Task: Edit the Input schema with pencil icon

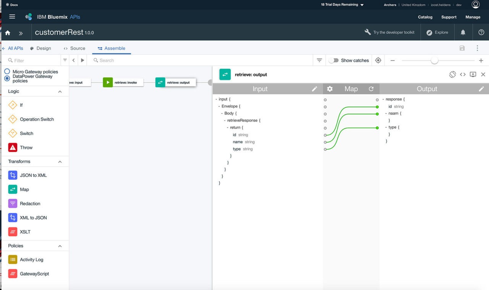Action: 314,89
